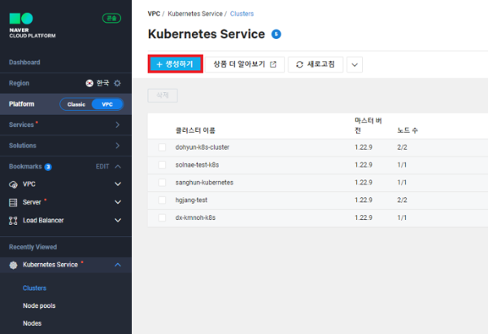
Task: Click the VPC cloud bookmark icon
Action: coord(13,184)
